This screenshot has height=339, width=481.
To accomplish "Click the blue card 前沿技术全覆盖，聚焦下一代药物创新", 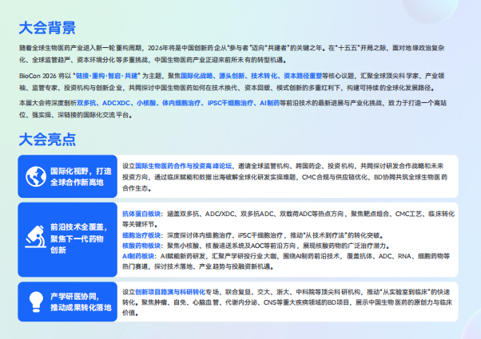I will 67,239.
